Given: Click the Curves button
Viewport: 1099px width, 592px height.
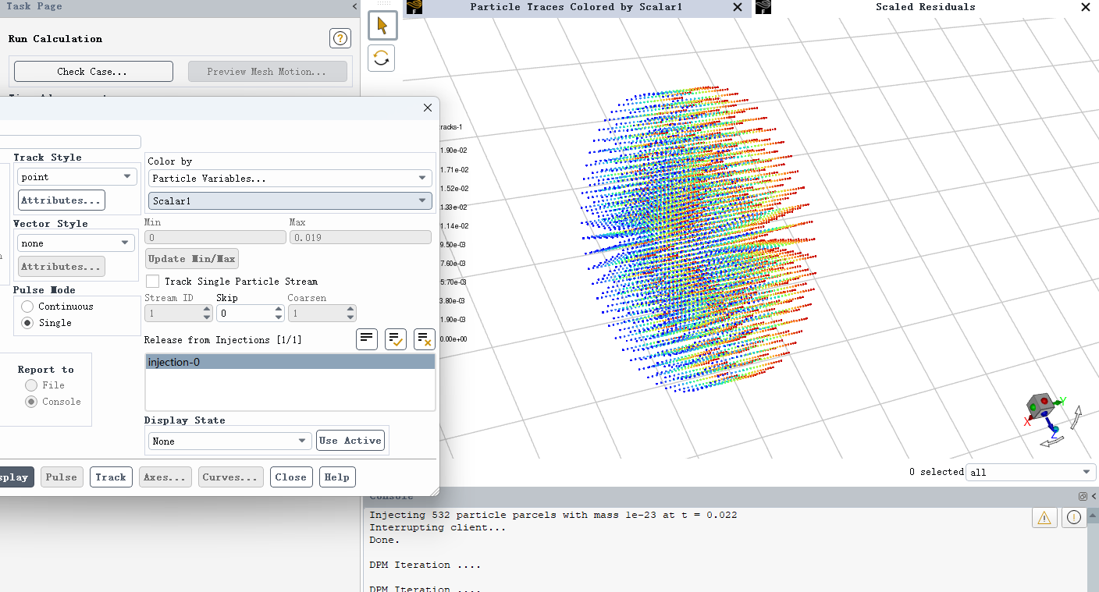Looking at the screenshot, I should 231,477.
